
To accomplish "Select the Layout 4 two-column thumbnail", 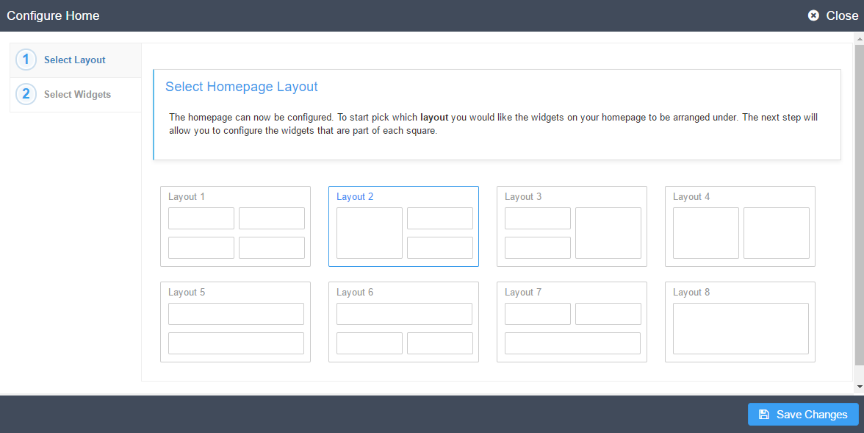I will (740, 226).
